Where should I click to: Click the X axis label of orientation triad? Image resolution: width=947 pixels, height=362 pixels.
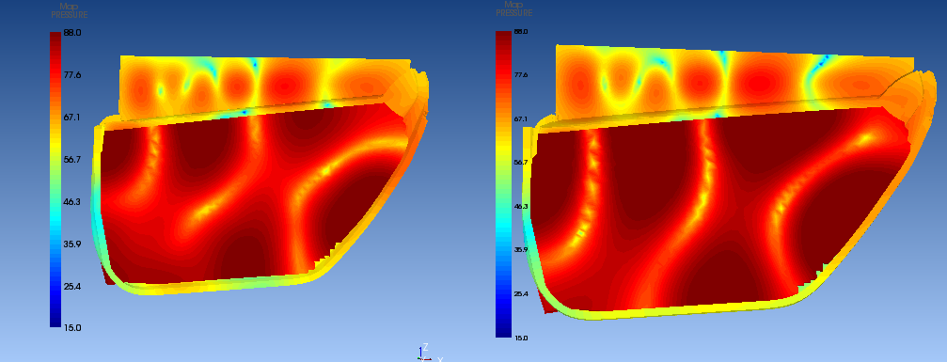pyautogui.click(x=440, y=359)
